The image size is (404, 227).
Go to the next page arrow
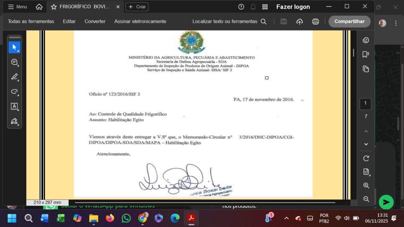pos(366,144)
